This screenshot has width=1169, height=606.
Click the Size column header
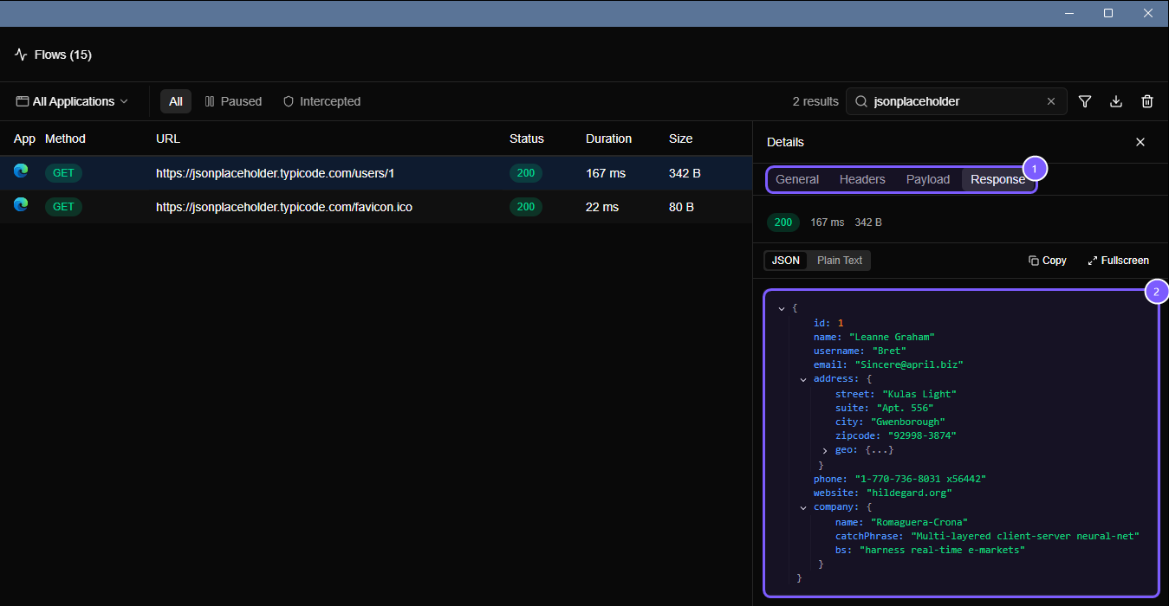coord(680,139)
